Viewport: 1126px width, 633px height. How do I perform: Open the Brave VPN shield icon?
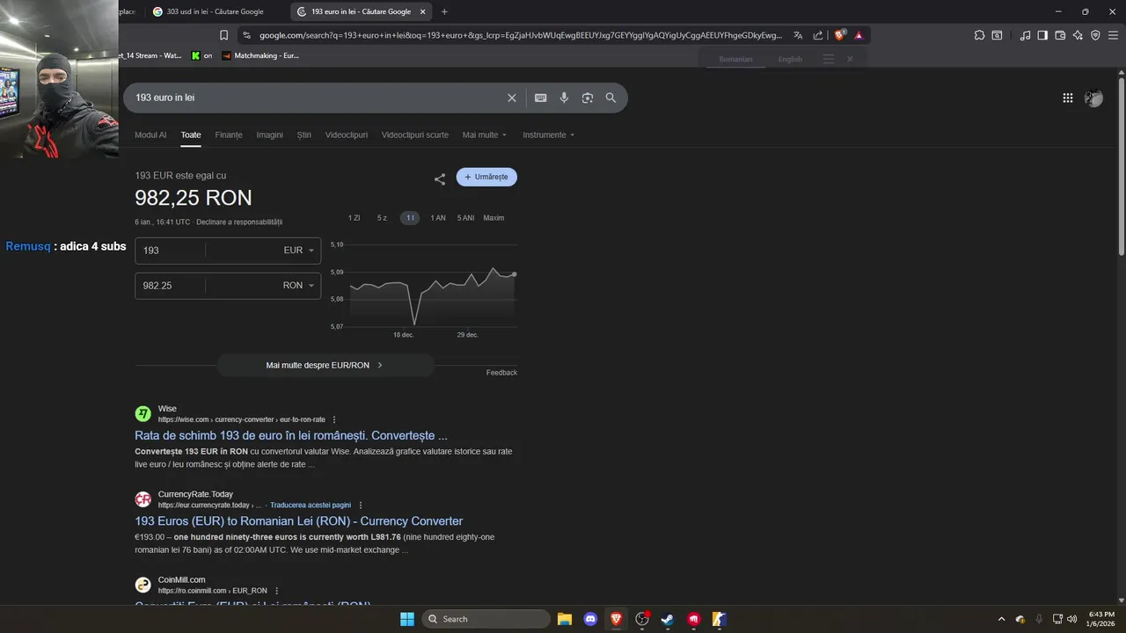1095,35
